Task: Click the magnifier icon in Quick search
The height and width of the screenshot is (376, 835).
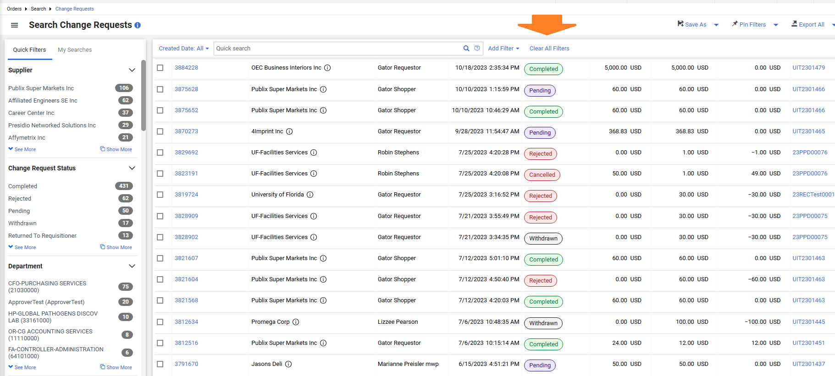Action: (466, 49)
